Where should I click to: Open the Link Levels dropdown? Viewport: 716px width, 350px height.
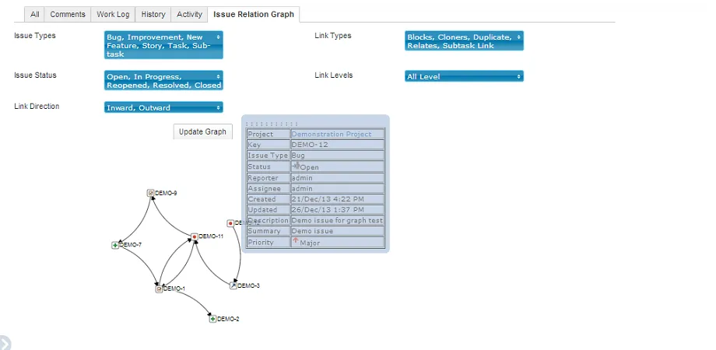point(464,77)
